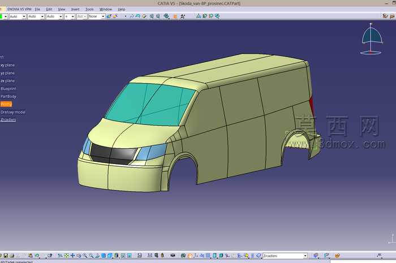
Task: Click the green spiral icon in bottom toolbar
Action: coord(183,256)
